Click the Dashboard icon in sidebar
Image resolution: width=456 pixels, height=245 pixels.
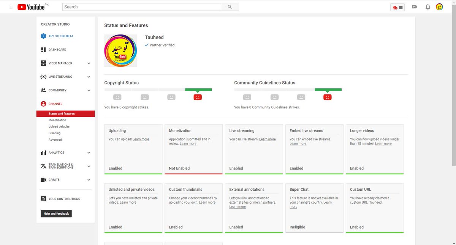(43, 50)
